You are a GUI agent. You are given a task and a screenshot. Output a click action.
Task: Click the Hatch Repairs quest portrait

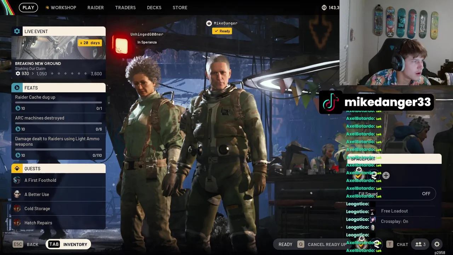point(17,223)
